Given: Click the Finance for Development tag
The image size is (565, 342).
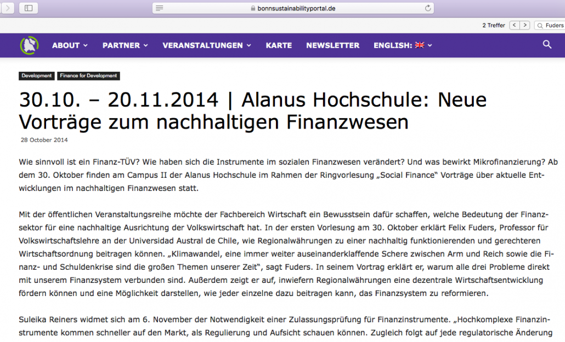Looking at the screenshot, I should pyautogui.click(x=88, y=76).
